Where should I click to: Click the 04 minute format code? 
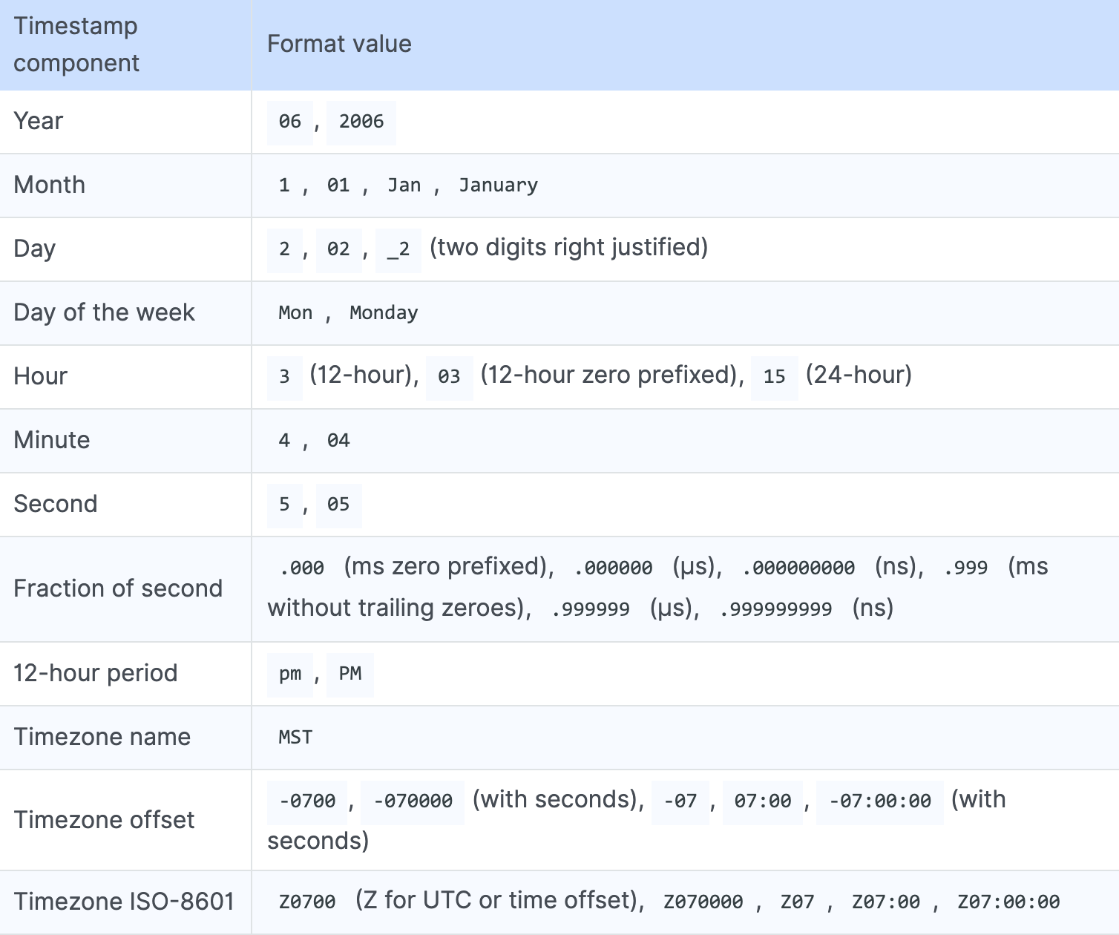point(338,441)
